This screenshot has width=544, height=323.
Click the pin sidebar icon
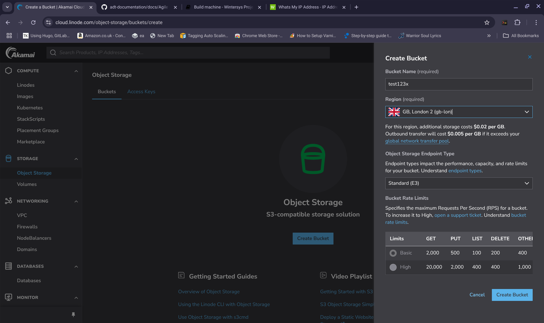(73, 314)
